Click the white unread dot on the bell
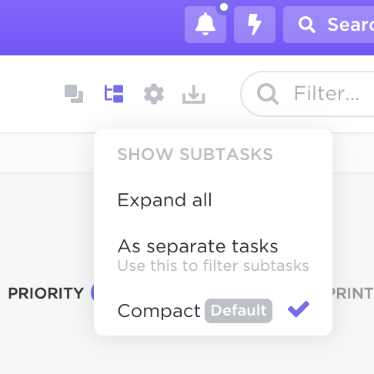374x374 pixels. pyautogui.click(x=224, y=7)
